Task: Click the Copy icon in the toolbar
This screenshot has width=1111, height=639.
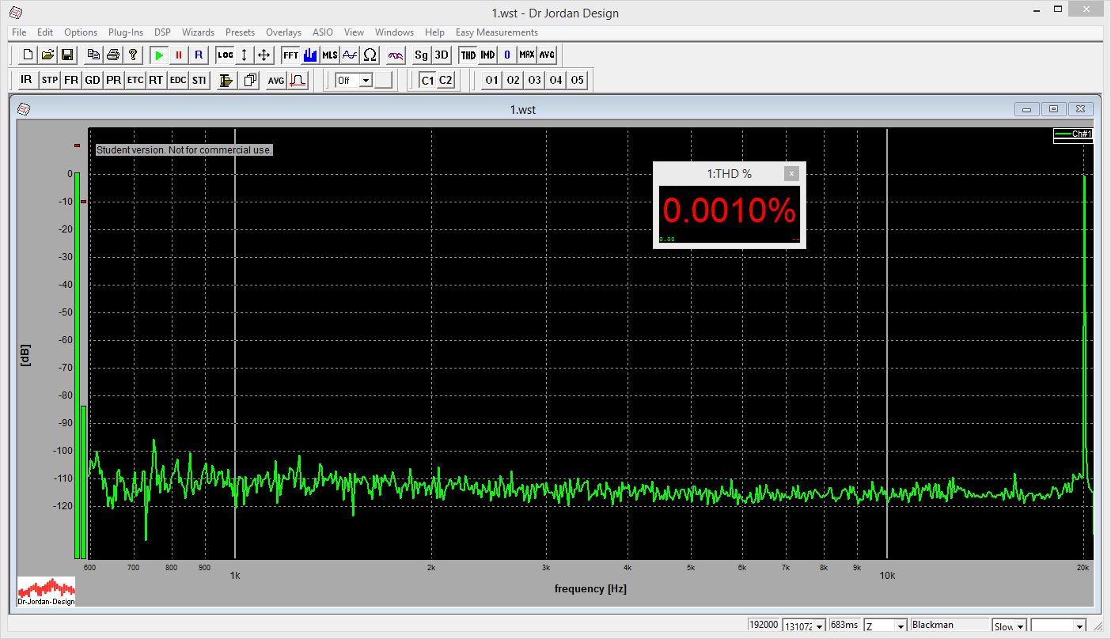Action: point(93,55)
